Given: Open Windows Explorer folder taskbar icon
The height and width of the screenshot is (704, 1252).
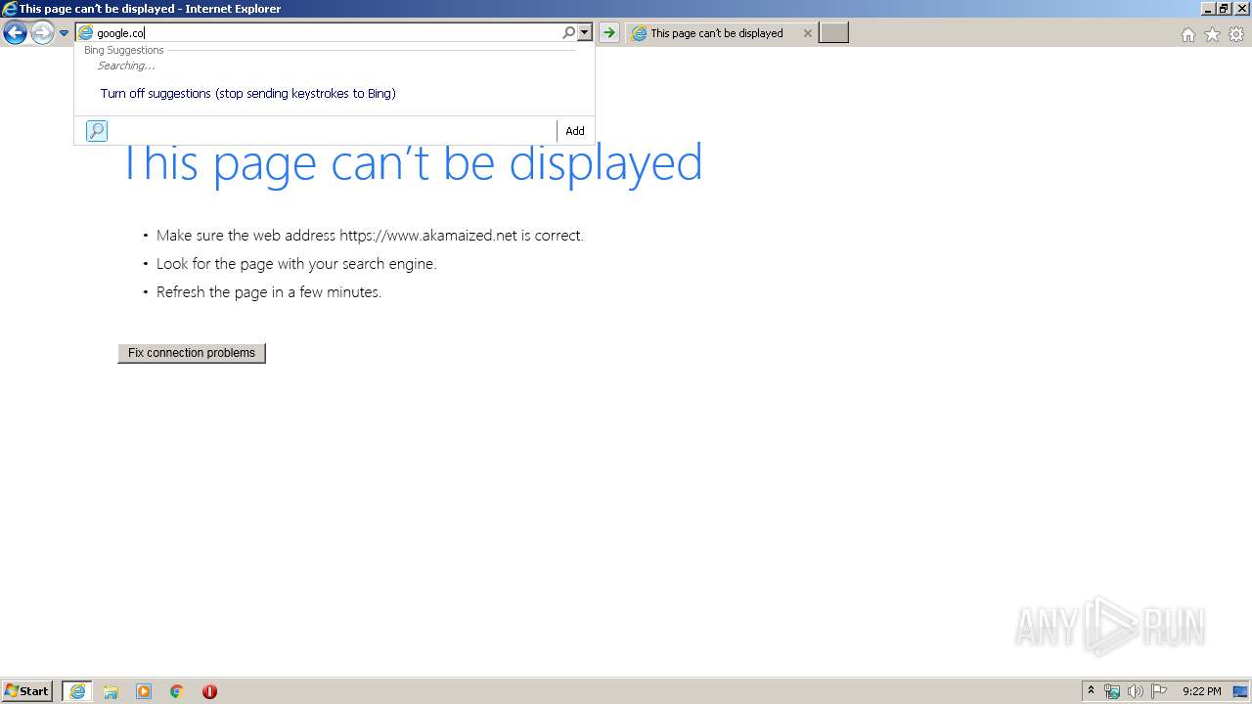Looking at the screenshot, I should tap(111, 691).
